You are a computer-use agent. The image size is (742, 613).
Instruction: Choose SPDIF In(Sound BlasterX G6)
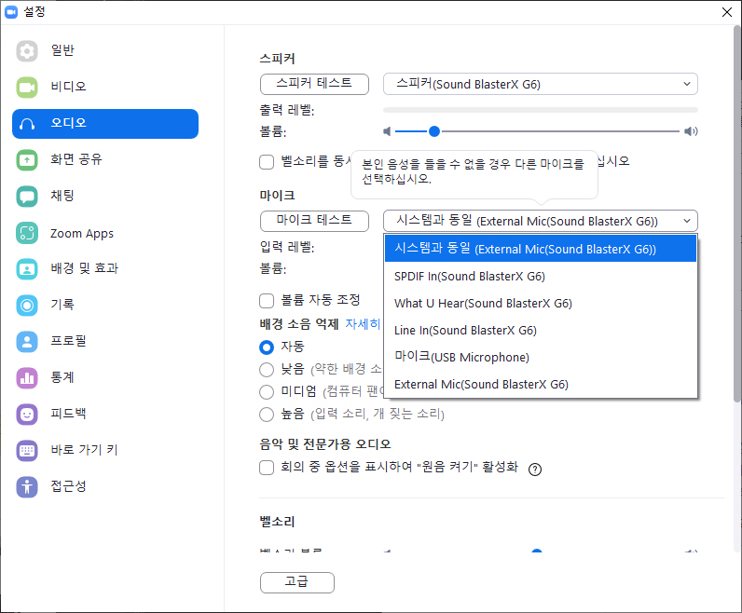(541, 277)
